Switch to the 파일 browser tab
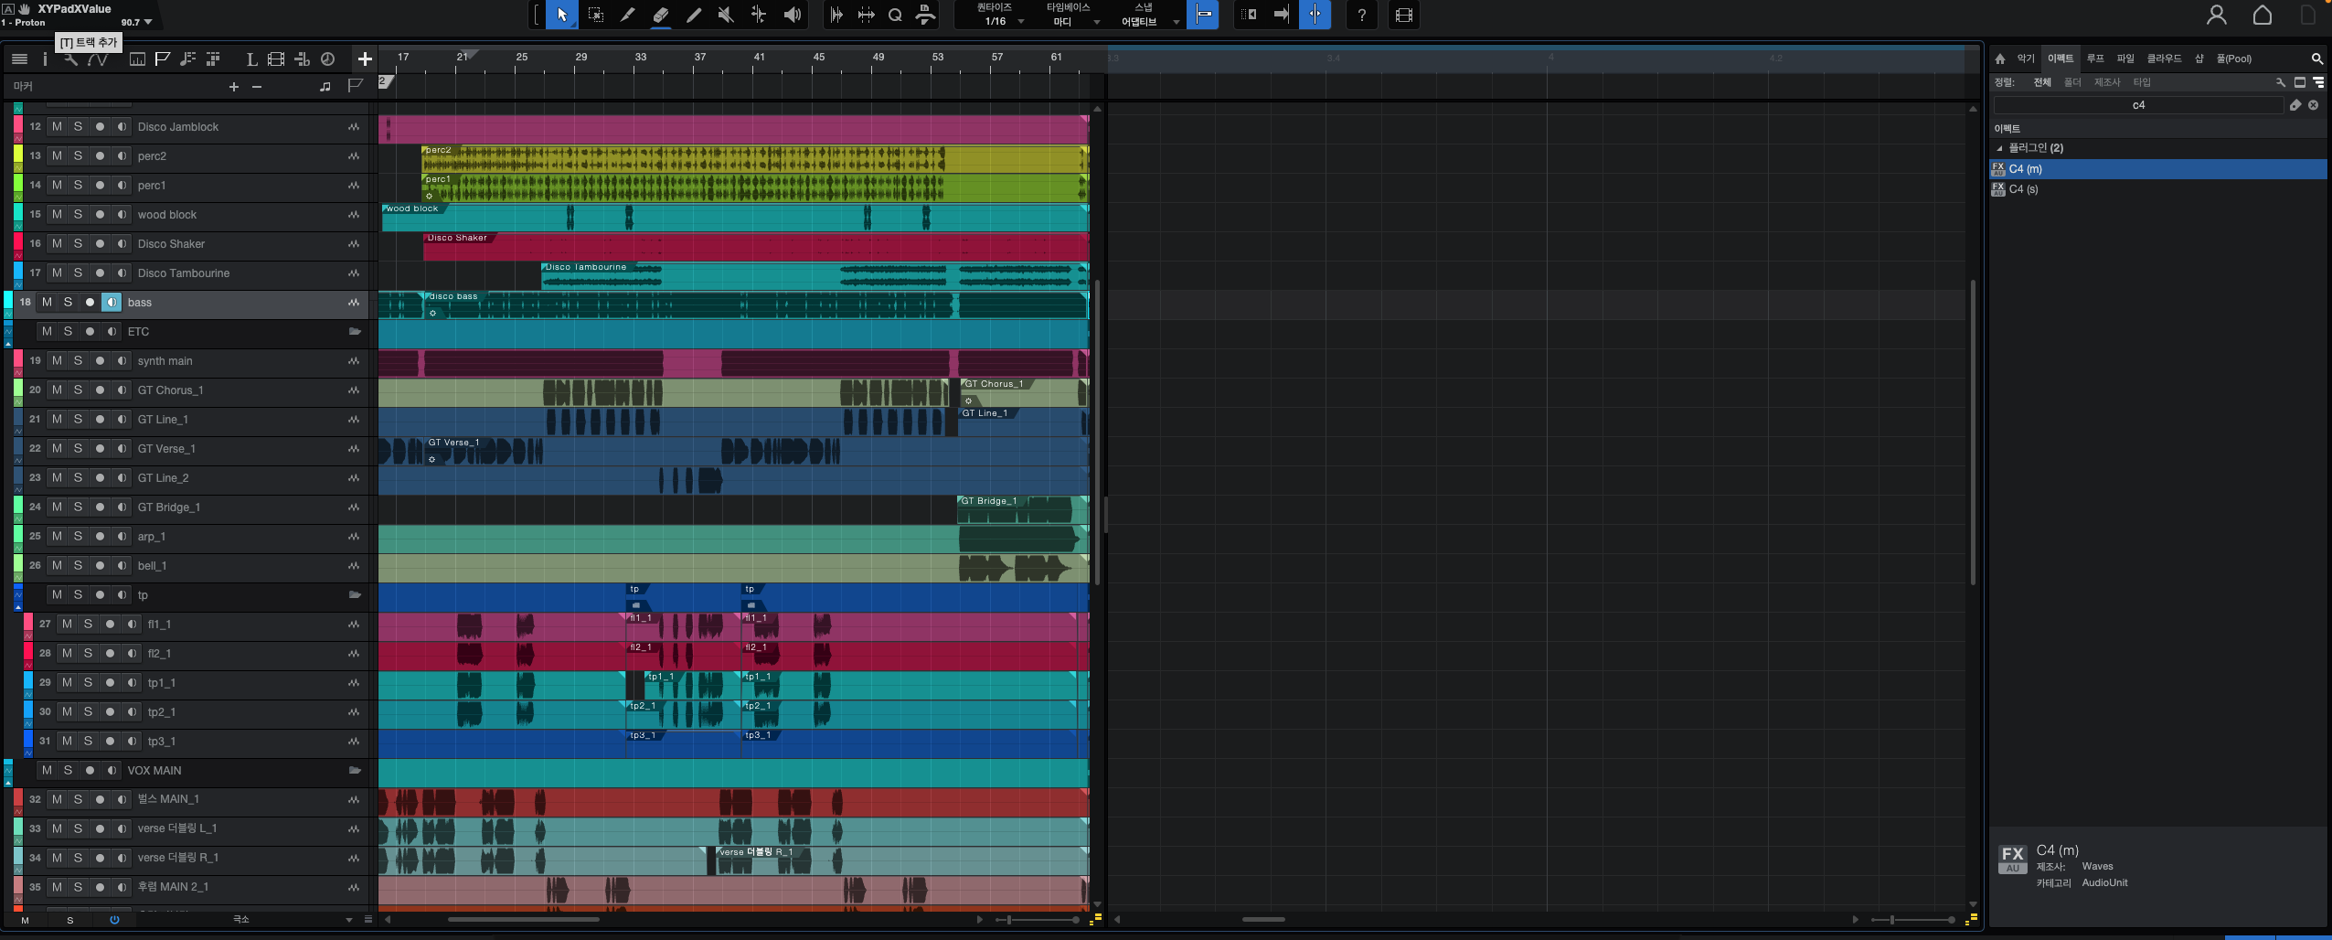The image size is (2332, 940). tap(2125, 59)
